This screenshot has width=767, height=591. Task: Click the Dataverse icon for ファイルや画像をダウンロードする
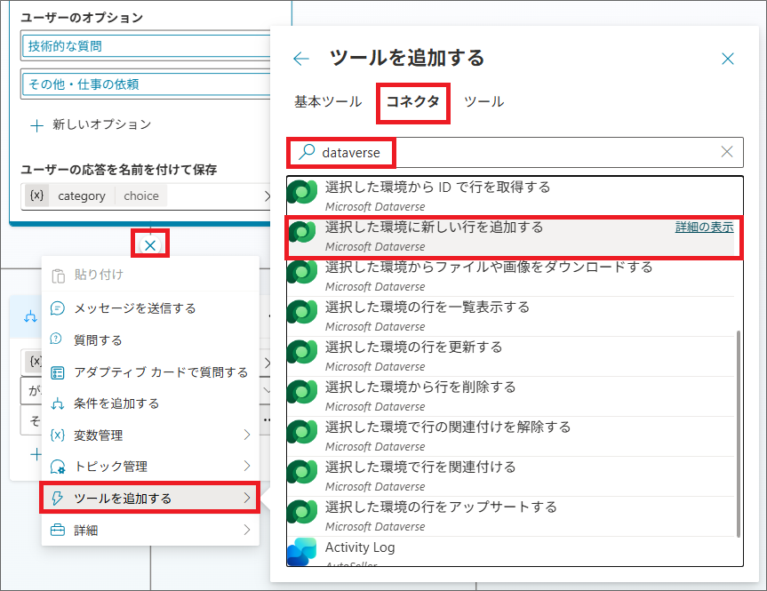coord(302,272)
